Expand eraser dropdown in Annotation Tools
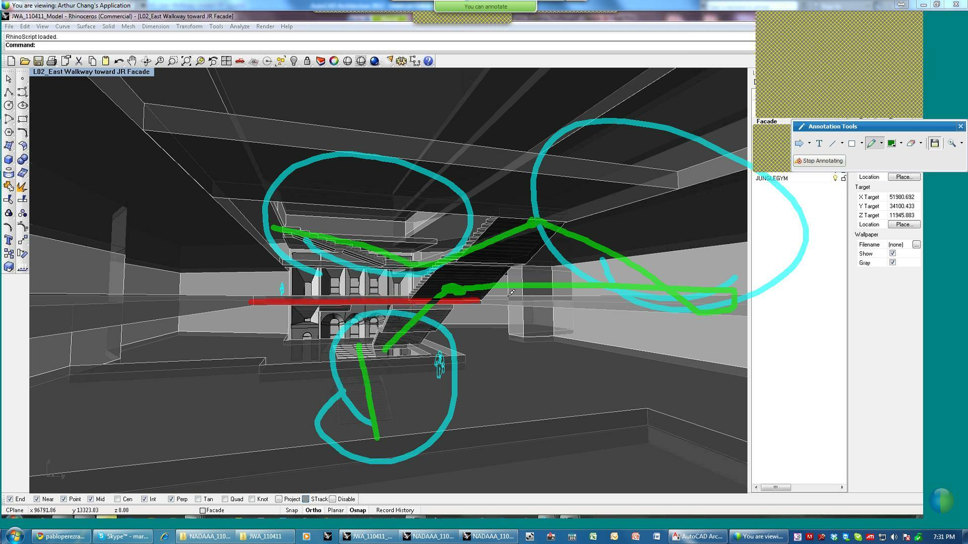The height and width of the screenshot is (544, 968). click(921, 144)
